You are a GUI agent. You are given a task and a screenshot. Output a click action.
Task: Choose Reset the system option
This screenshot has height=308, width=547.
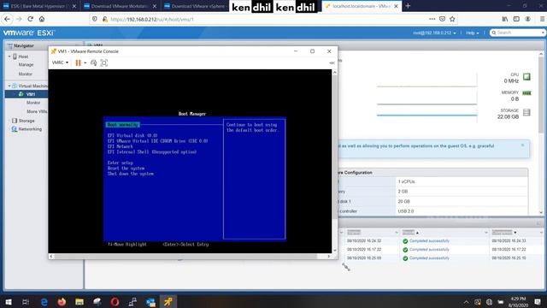[x=126, y=169]
